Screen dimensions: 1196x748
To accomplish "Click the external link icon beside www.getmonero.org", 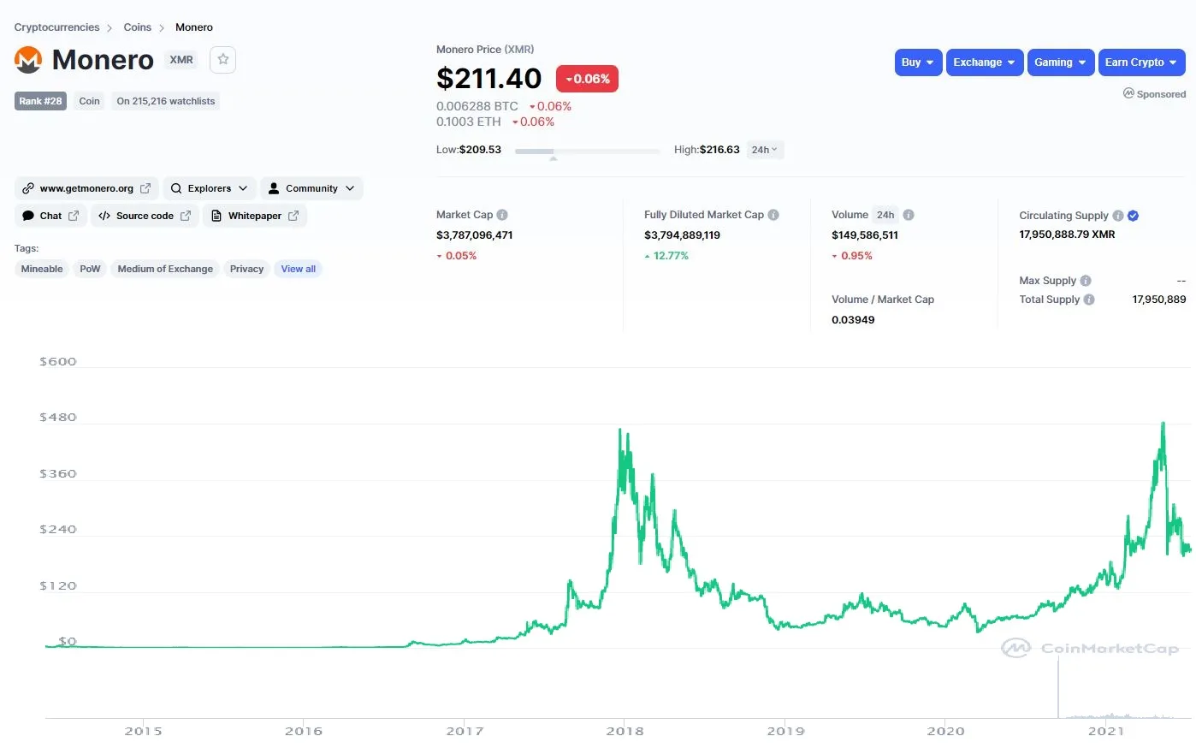I will [145, 188].
